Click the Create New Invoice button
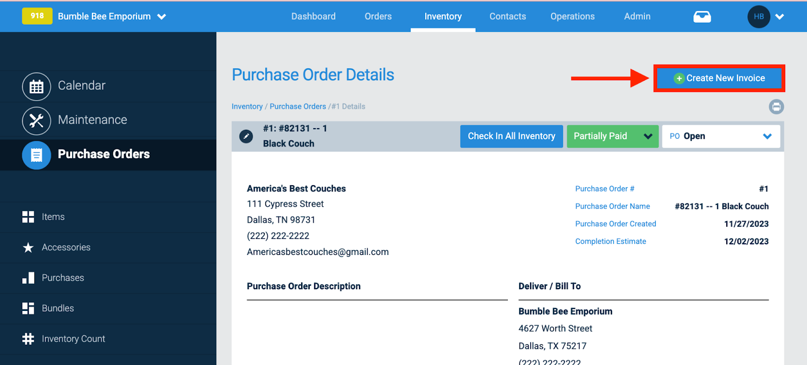The height and width of the screenshot is (365, 807). [x=719, y=78]
